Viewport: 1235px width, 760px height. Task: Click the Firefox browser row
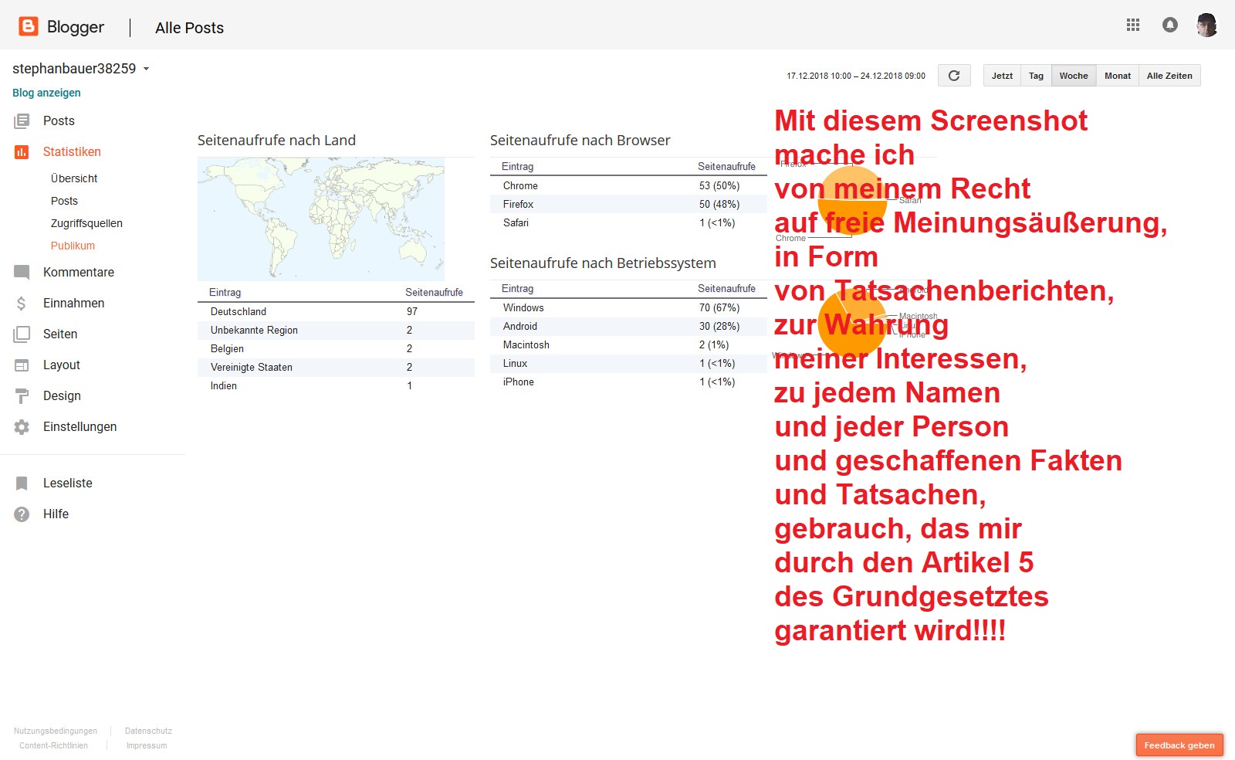click(628, 204)
